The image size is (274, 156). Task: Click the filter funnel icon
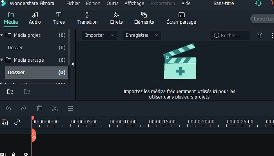260,35
